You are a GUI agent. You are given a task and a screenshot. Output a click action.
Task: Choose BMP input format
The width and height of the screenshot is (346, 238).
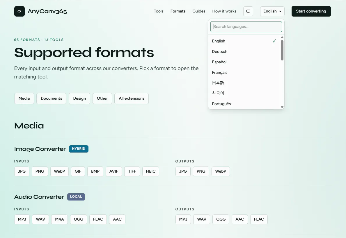(x=95, y=171)
